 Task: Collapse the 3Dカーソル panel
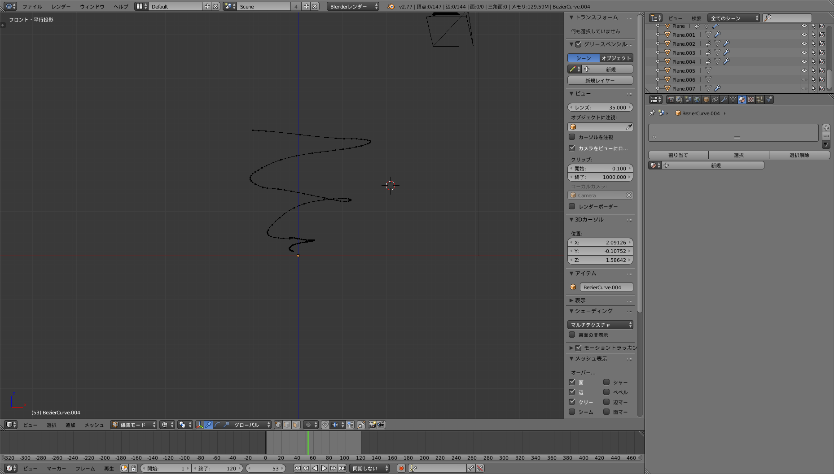click(x=589, y=219)
